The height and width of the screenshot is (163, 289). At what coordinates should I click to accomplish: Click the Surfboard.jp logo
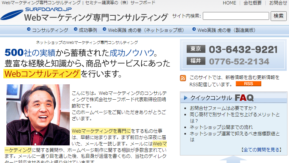point(84,15)
